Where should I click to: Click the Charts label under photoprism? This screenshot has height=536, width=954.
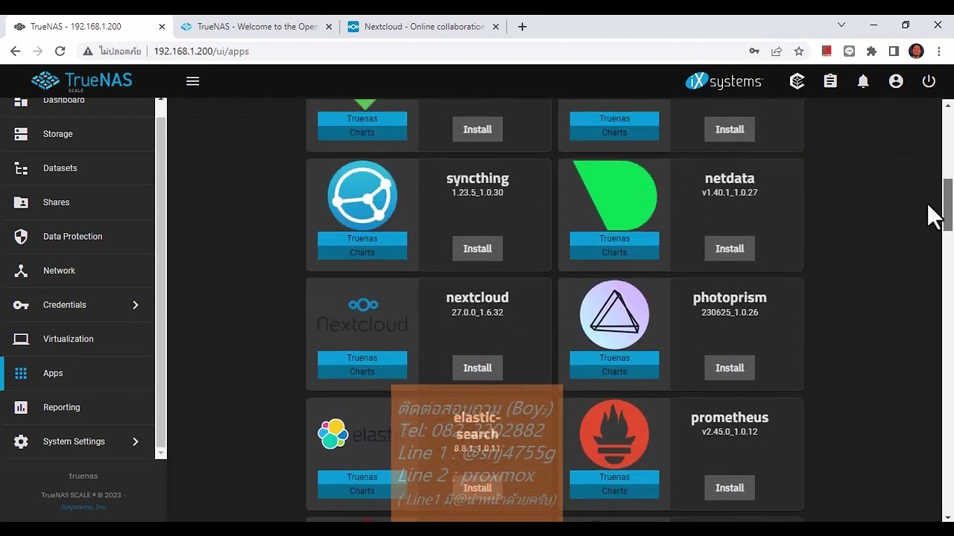click(615, 371)
